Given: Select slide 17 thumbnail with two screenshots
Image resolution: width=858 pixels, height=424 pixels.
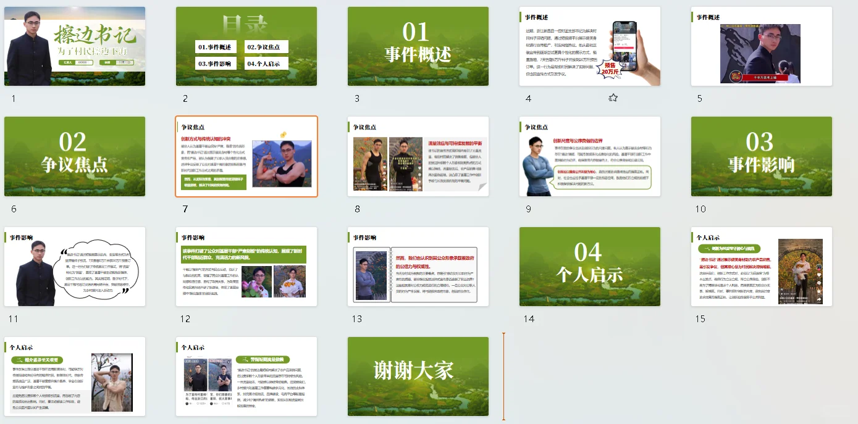Looking at the screenshot, I should (x=246, y=376).
